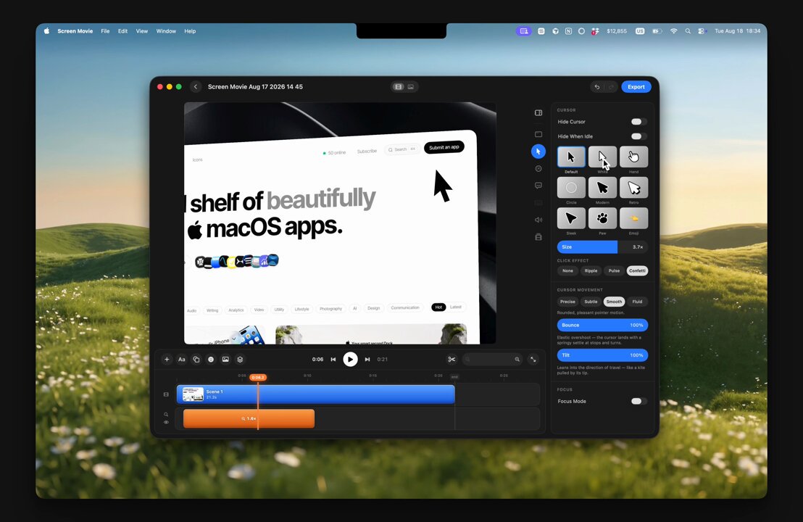
Task: Set click effect to Pulse
Action: click(614, 271)
